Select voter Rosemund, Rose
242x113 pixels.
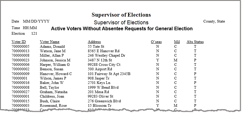(x=53, y=106)
